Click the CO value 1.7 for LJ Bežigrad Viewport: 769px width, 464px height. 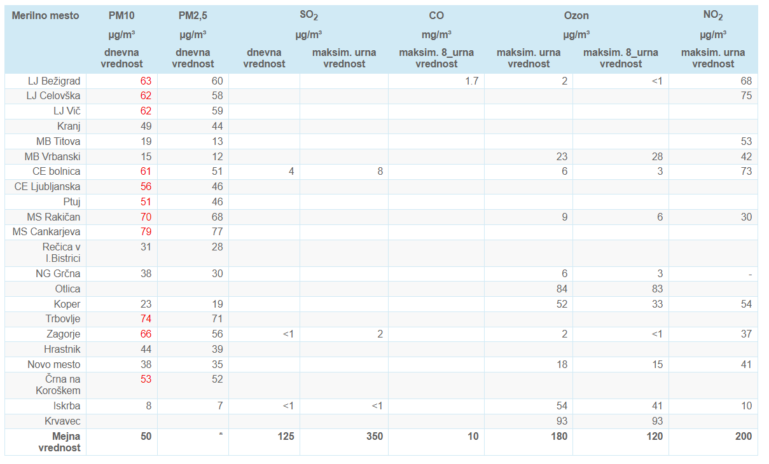[471, 81]
